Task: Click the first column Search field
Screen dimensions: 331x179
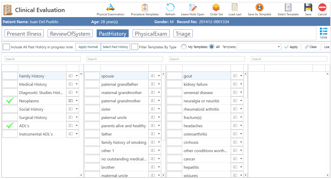Action: (x=43, y=59)
